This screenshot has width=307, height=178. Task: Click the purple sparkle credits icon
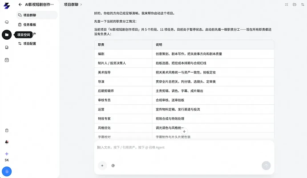[x=7, y=154]
